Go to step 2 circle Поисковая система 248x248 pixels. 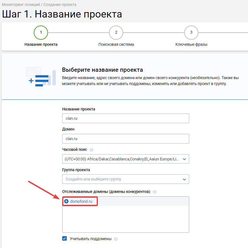[116, 32]
